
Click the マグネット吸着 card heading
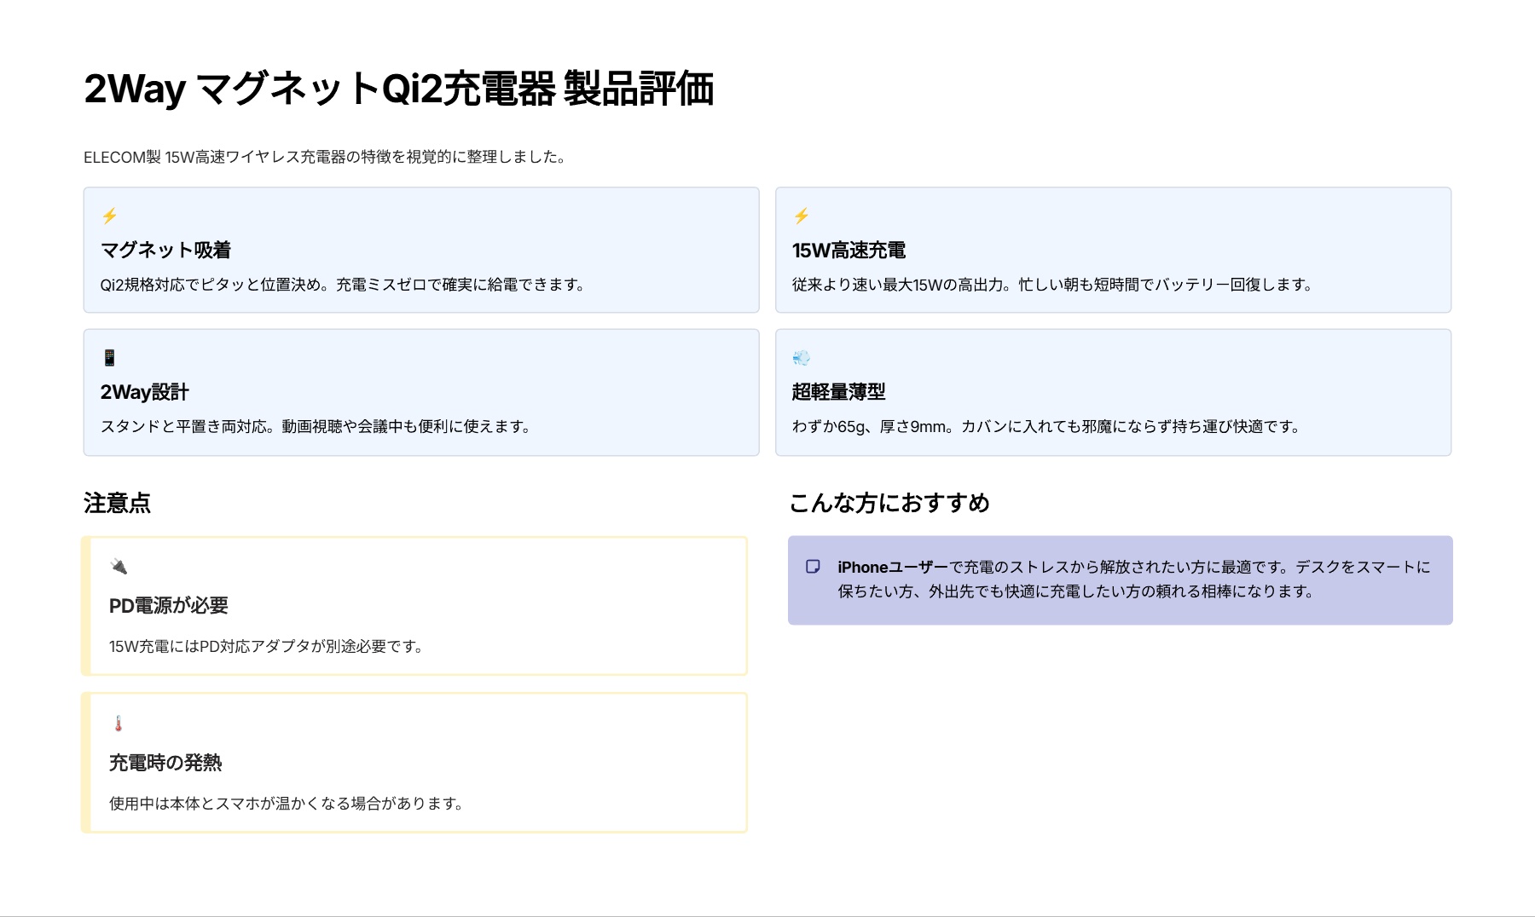(167, 251)
